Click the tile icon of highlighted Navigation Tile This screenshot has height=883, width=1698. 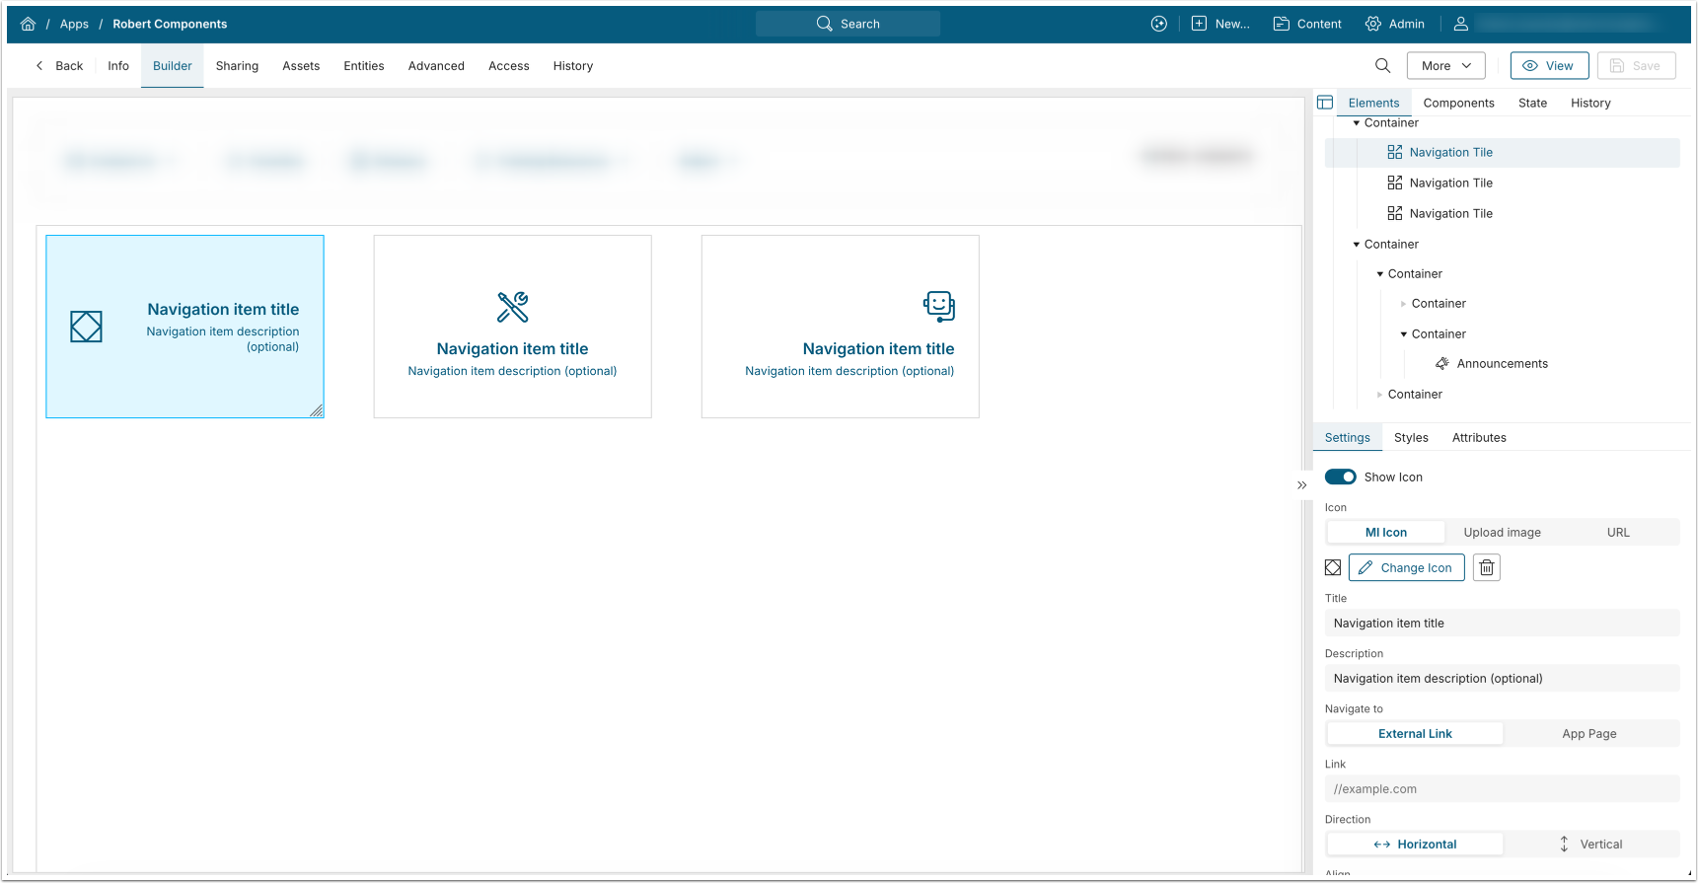click(x=1395, y=152)
